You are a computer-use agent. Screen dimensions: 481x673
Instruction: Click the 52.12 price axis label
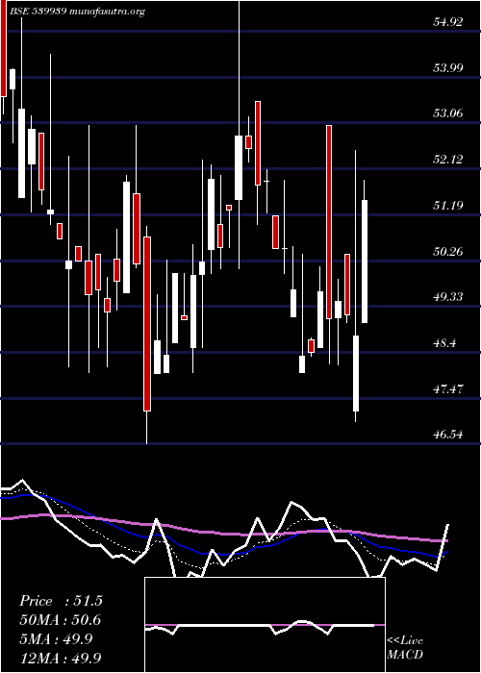(x=448, y=160)
